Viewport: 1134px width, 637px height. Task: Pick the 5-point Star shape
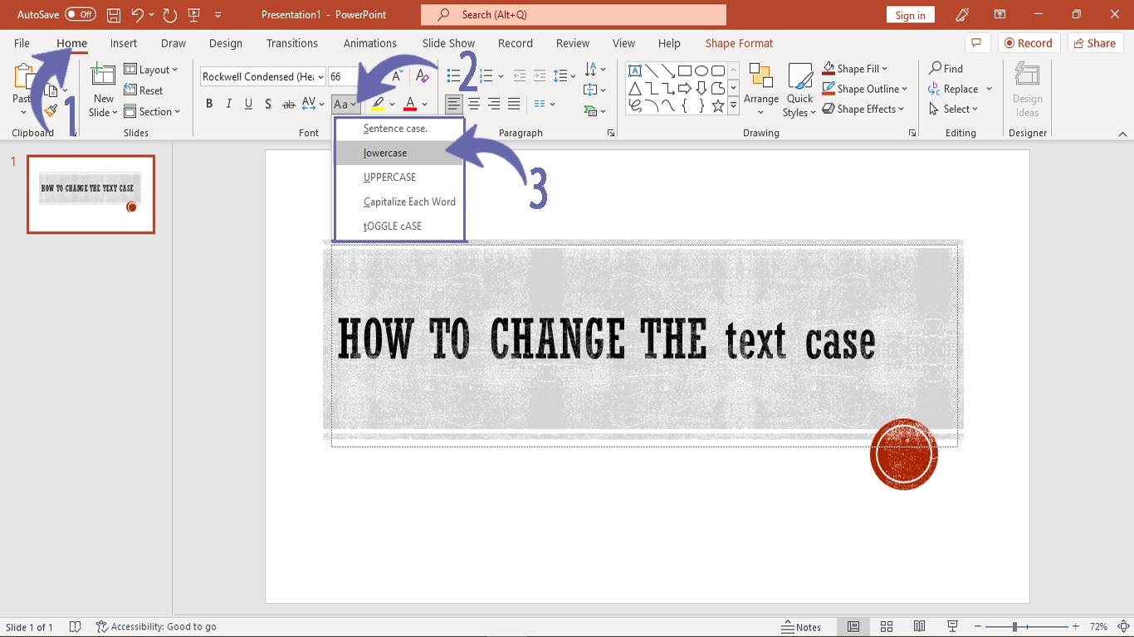pyautogui.click(x=718, y=105)
